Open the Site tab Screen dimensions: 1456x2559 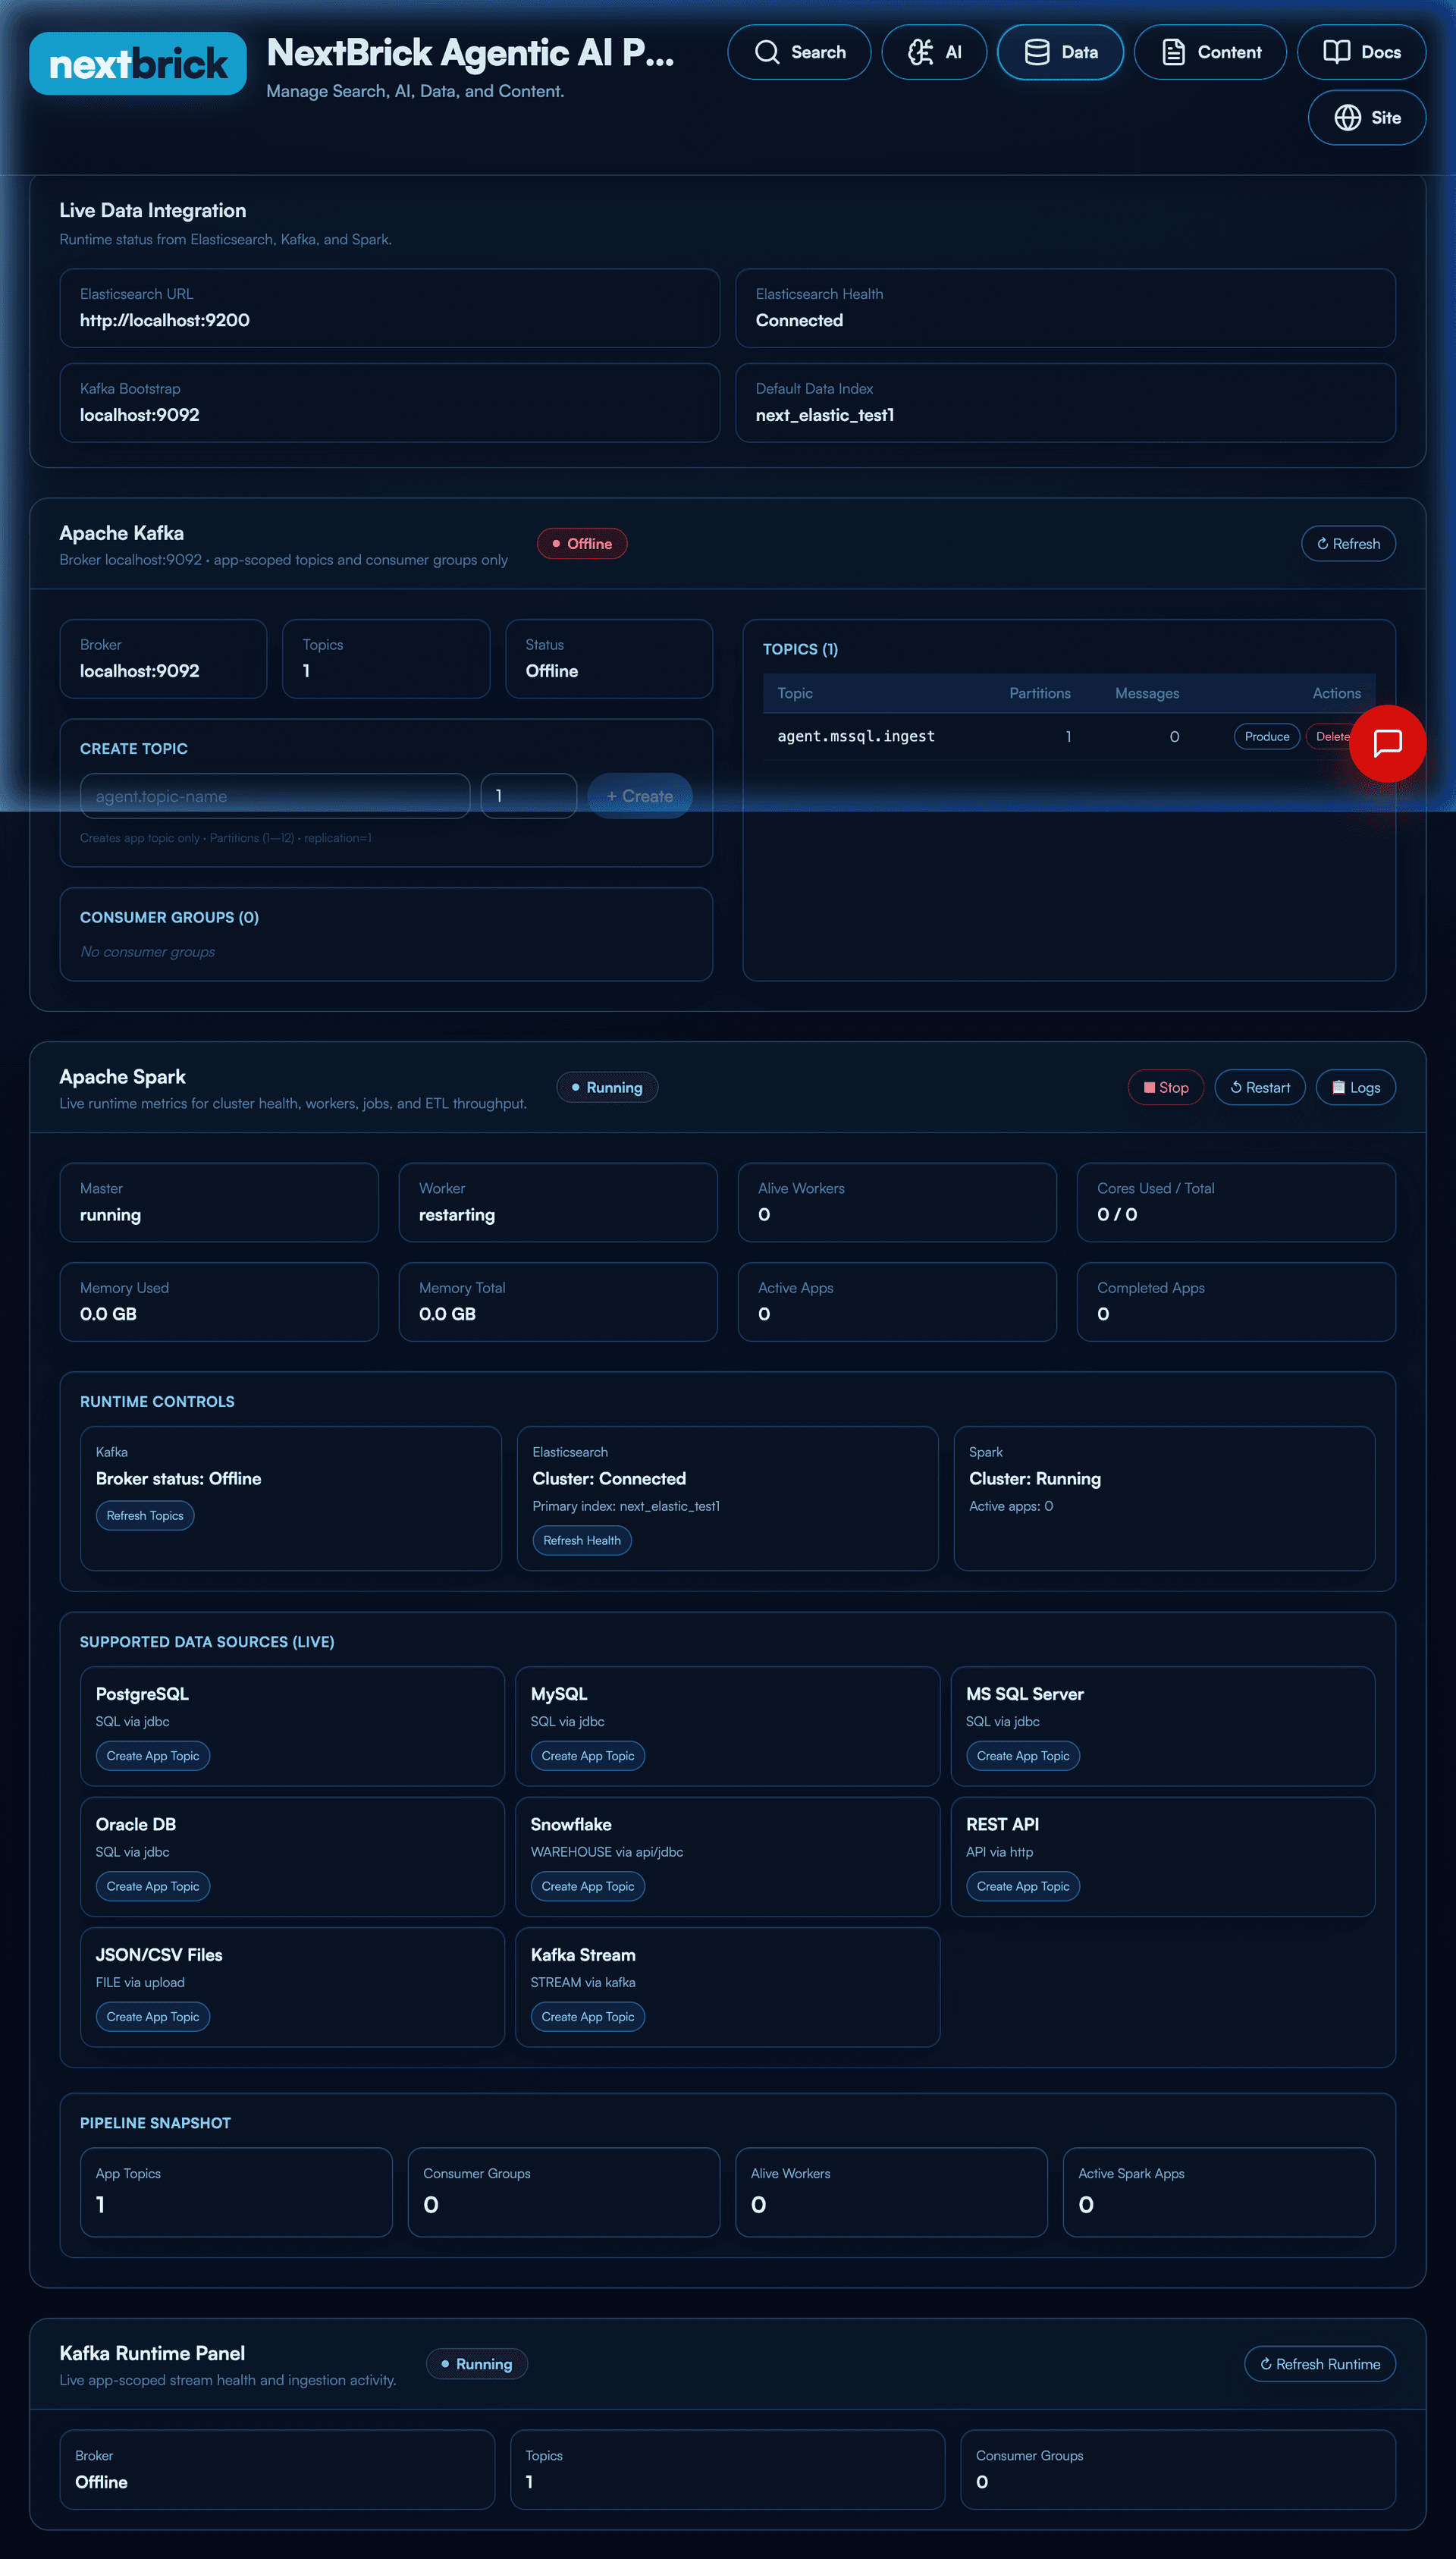tap(1367, 118)
